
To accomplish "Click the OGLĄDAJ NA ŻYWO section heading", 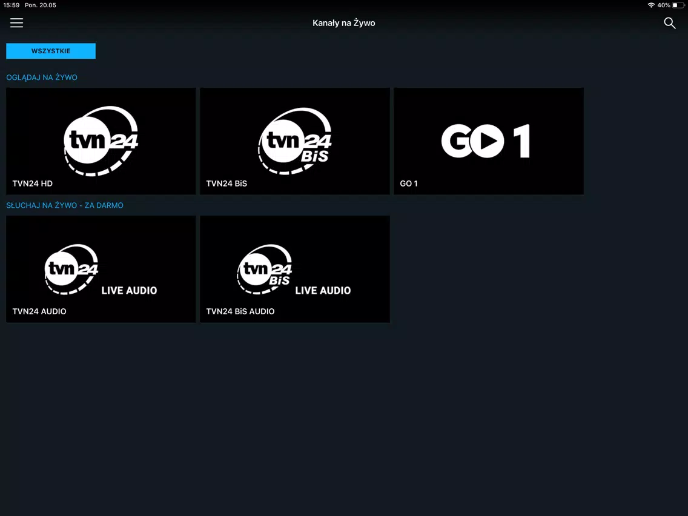I will coord(42,78).
